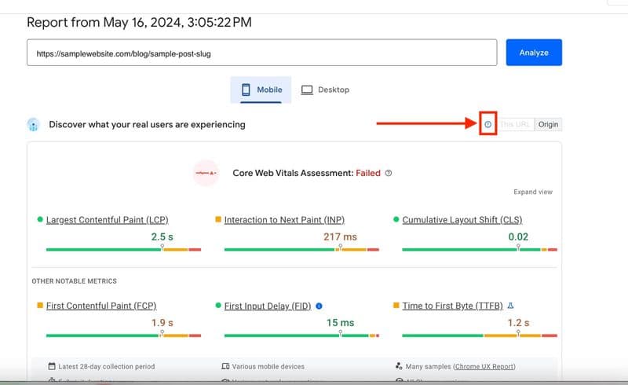Click the info icon in the red box
Screen dimensions: 628x385
tap(488, 124)
